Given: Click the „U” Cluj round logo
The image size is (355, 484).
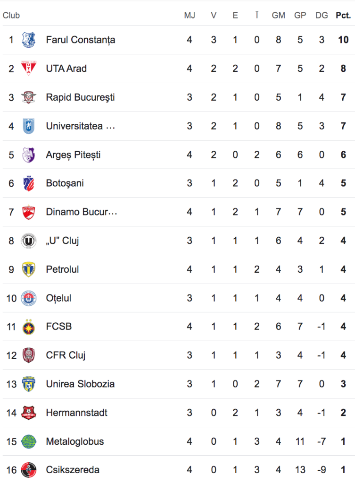Looking at the screenshot, I should pos(29,241).
